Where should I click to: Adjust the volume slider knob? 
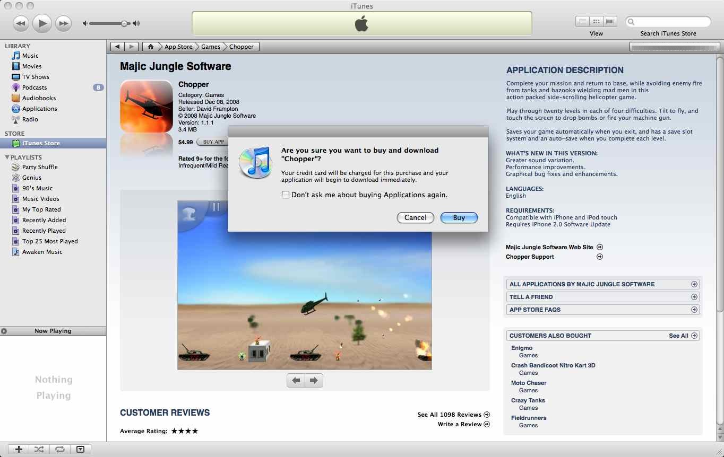[x=124, y=23]
